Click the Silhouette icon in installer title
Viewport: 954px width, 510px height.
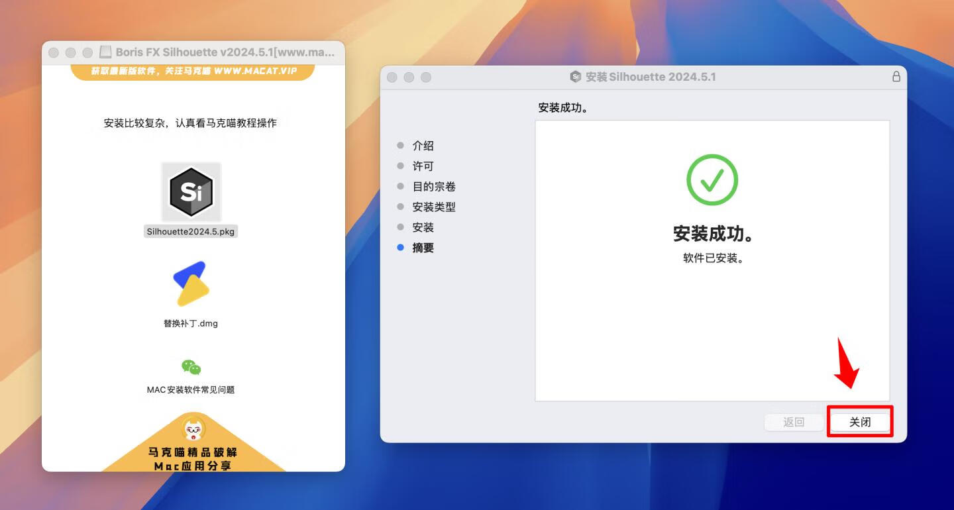coord(576,77)
